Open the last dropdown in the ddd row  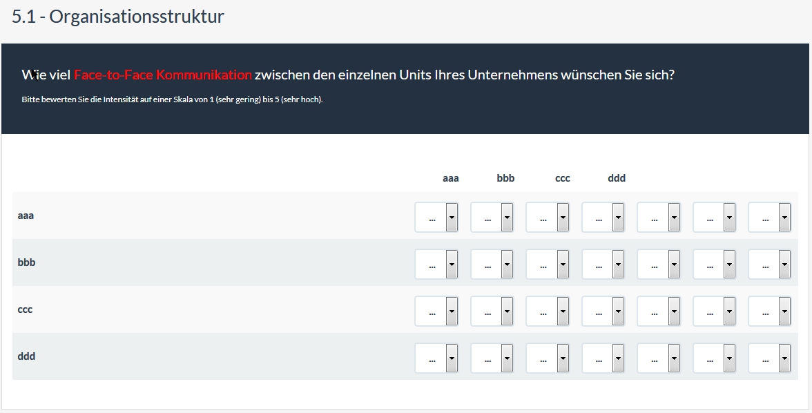770,358
